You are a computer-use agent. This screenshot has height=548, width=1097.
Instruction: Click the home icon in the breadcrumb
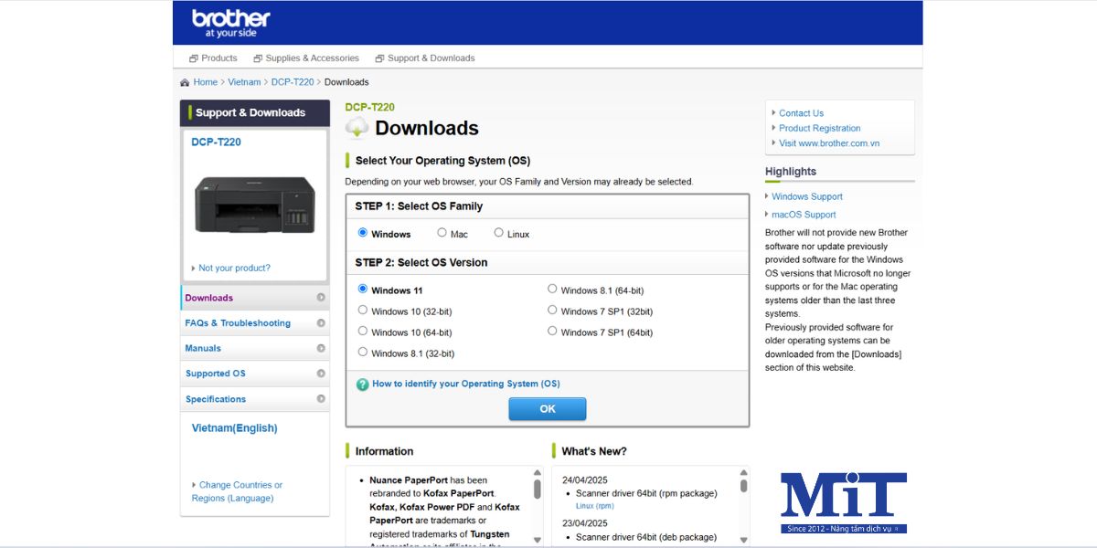185,82
